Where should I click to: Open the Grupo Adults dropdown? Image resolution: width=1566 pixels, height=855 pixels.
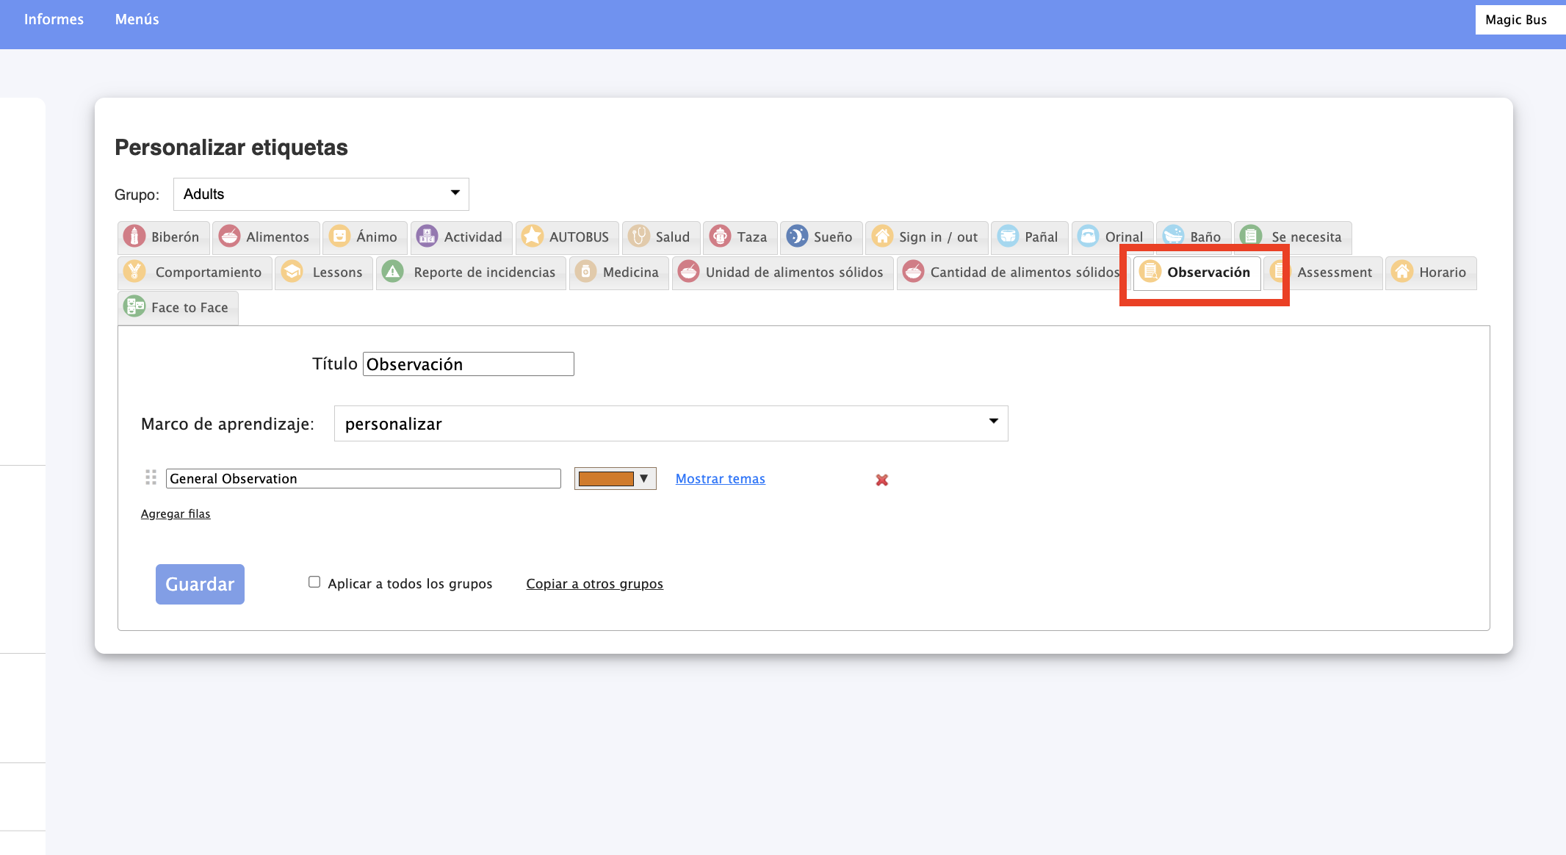[321, 194]
